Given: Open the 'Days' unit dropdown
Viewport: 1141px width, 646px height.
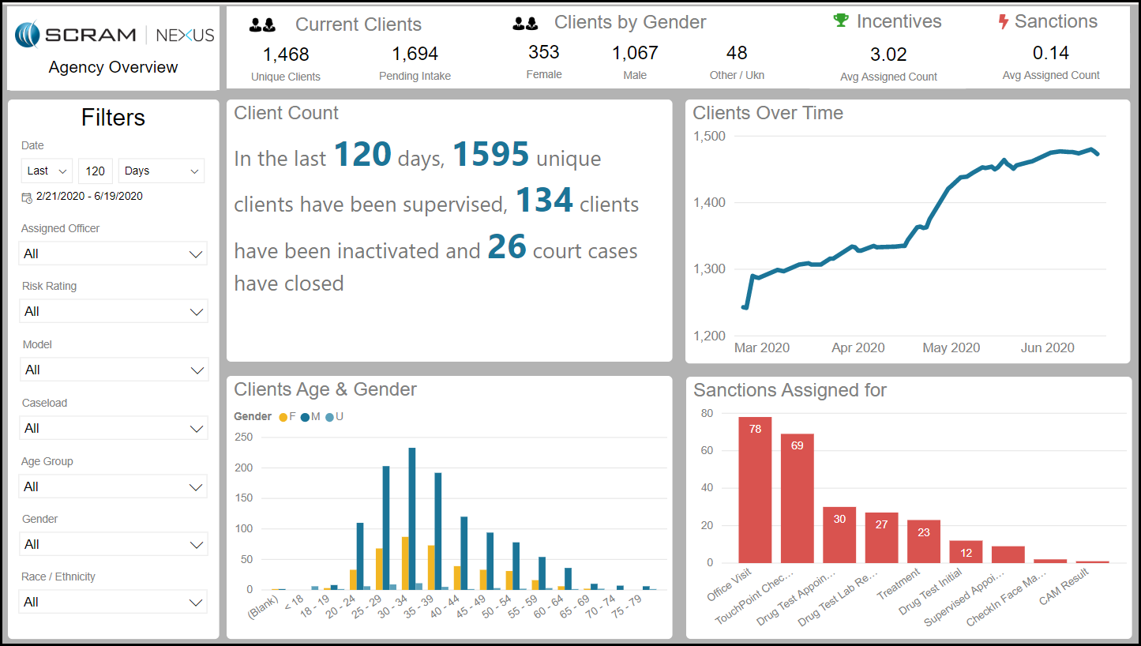Looking at the screenshot, I should [161, 171].
